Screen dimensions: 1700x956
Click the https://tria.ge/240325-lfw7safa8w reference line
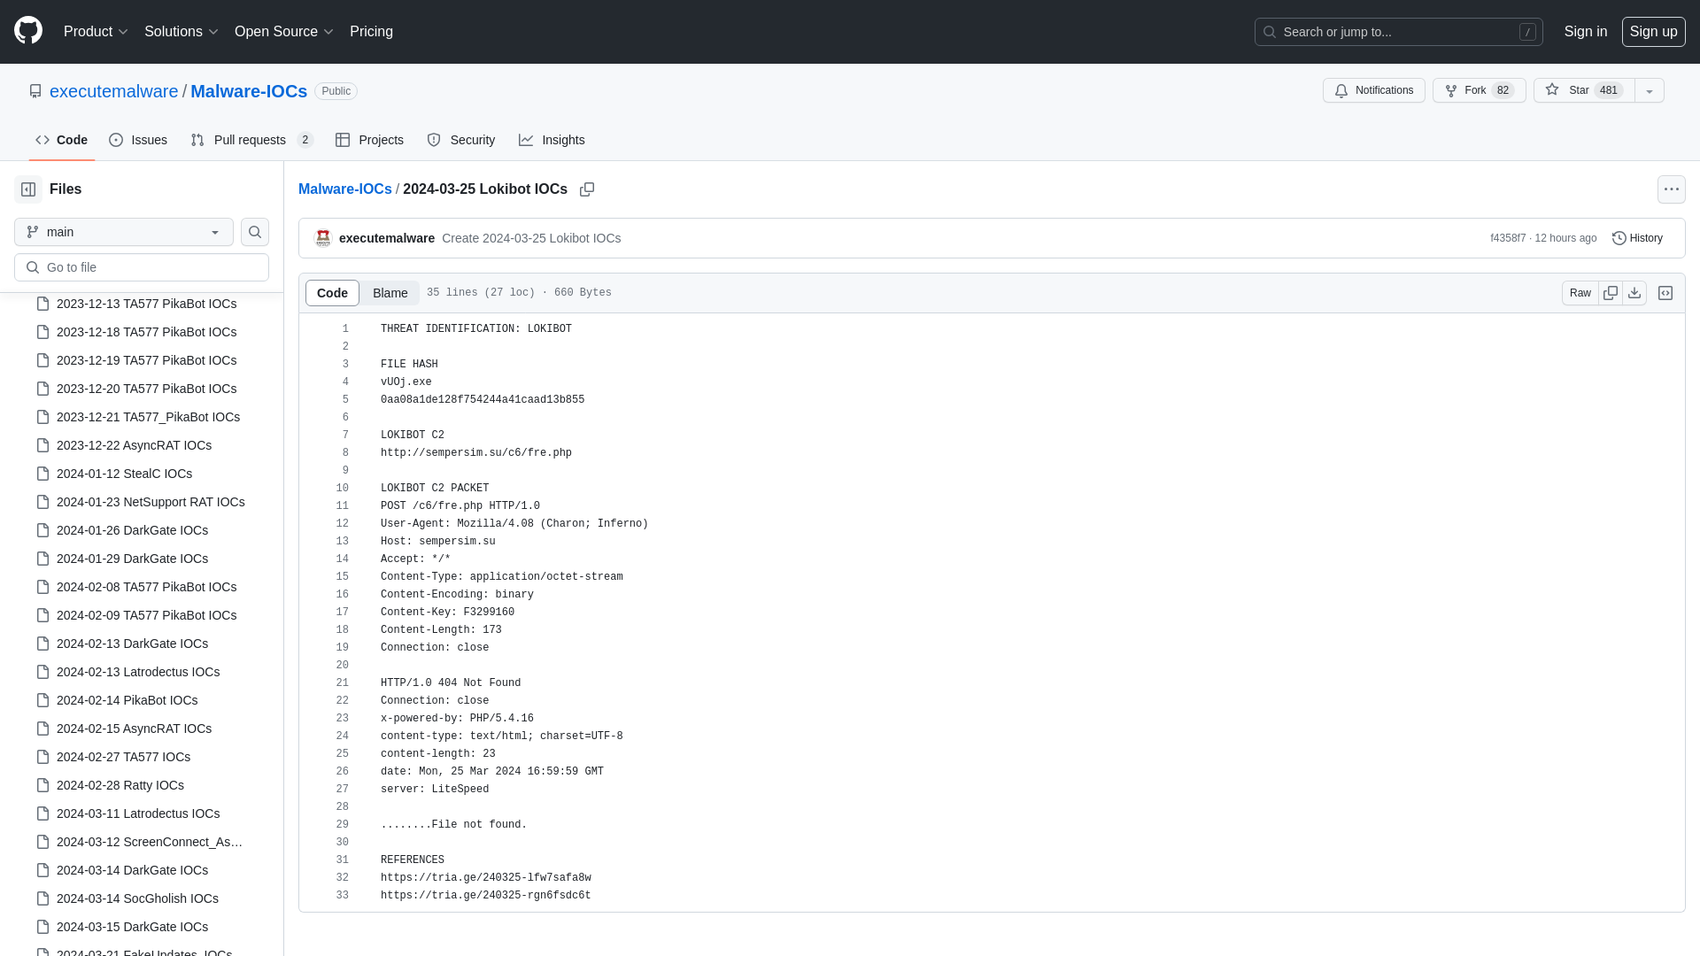point(486,878)
